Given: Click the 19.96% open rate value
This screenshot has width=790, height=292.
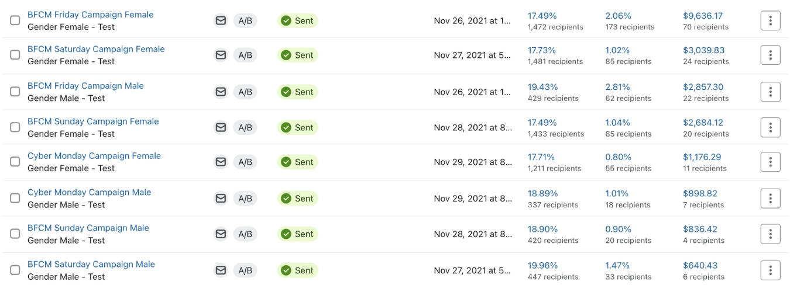Looking at the screenshot, I should pos(543,265).
